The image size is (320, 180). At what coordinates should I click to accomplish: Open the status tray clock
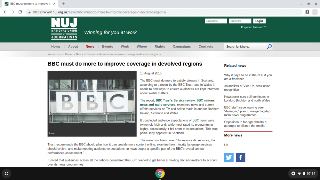(x=311, y=174)
